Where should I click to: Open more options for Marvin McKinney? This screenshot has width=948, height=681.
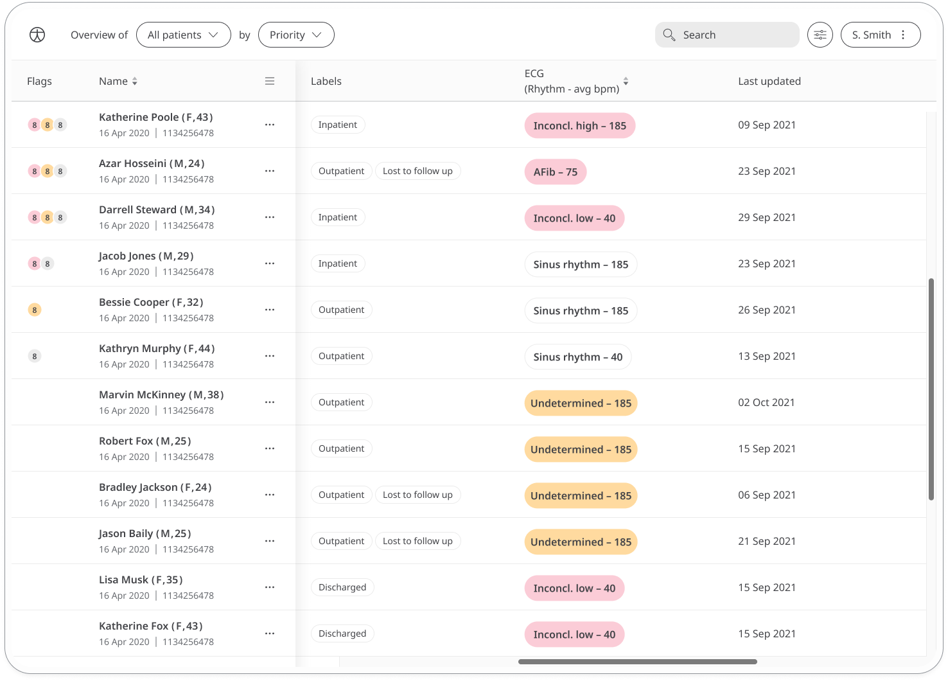point(270,402)
